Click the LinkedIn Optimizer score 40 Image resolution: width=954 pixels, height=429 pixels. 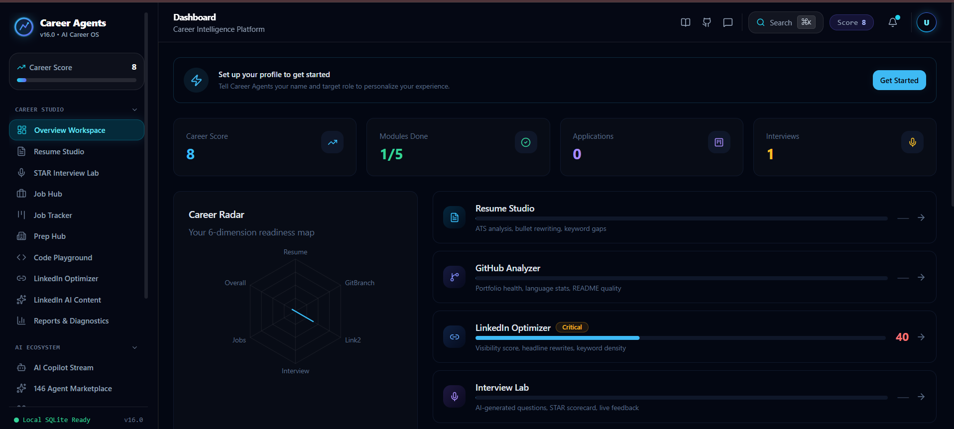tap(902, 337)
